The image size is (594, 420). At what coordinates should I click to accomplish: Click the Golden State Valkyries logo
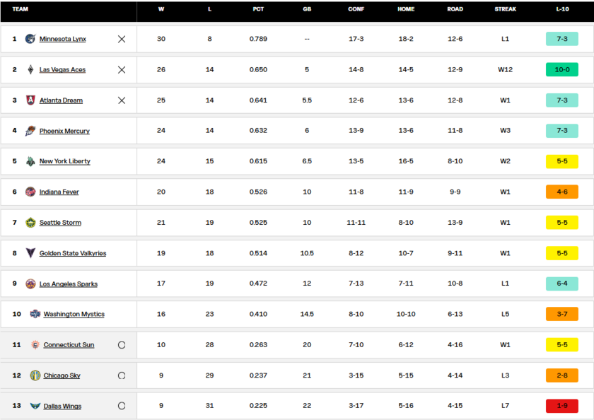30,253
